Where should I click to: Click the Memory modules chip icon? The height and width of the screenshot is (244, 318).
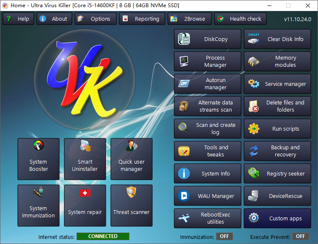click(253, 61)
